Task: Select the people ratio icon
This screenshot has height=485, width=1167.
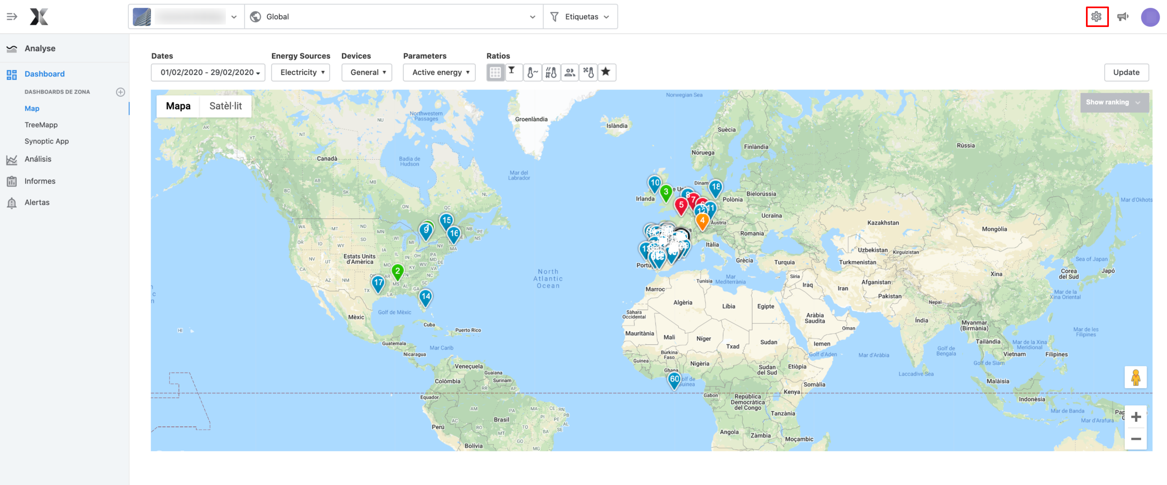Action: pos(570,72)
